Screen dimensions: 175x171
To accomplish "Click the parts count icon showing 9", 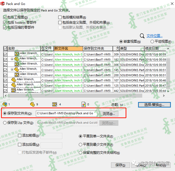I will tap(32, 104).
